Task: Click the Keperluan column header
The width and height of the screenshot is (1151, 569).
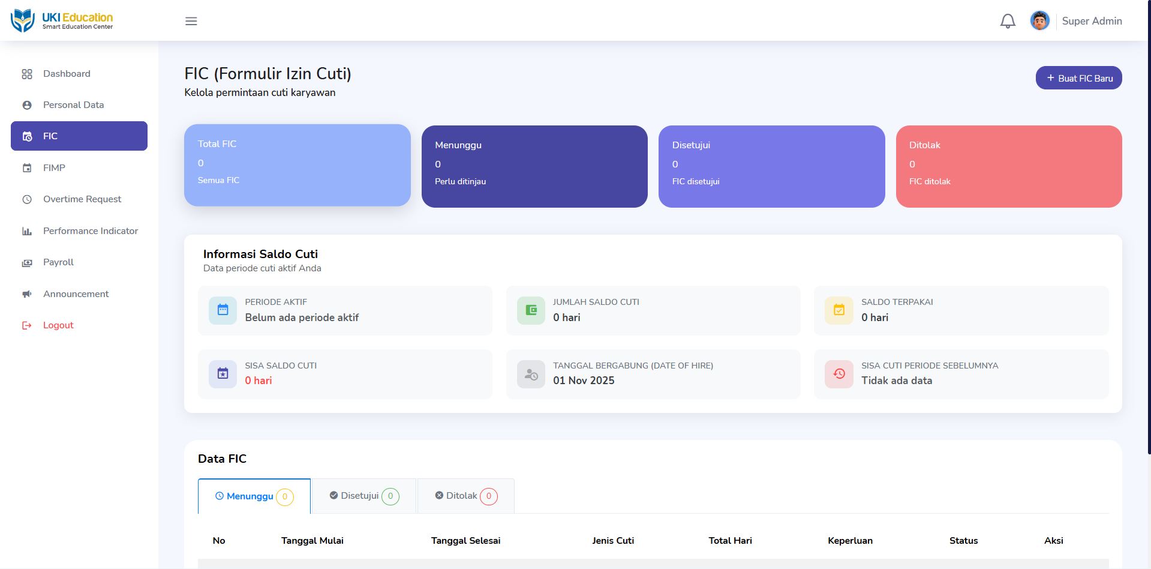Action: coord(851,541)
